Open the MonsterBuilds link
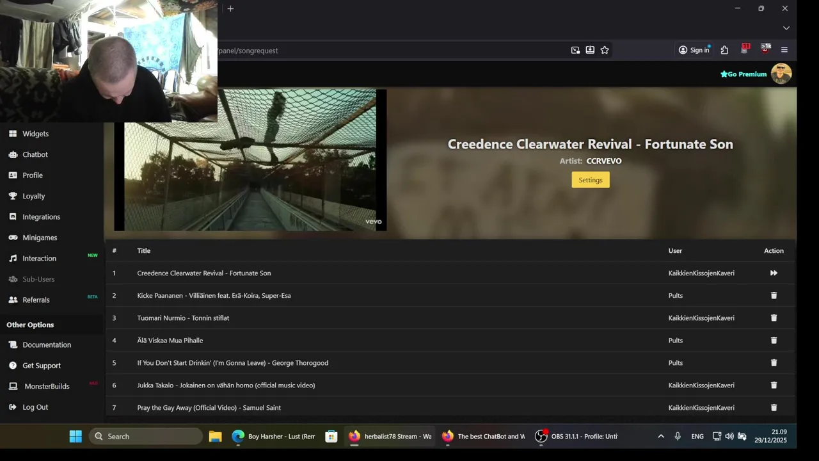 click(x=47, y=386)
